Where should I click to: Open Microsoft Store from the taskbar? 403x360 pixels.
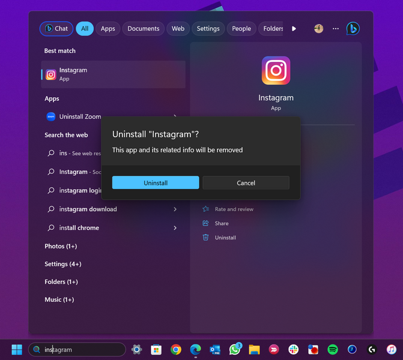coord(156,349)
